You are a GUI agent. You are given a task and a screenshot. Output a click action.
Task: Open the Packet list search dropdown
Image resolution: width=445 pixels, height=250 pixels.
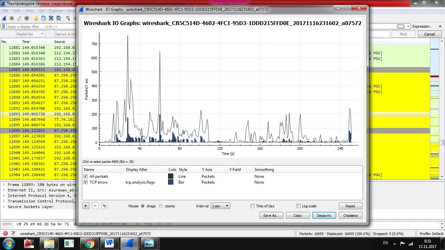[x=31, y=34]
